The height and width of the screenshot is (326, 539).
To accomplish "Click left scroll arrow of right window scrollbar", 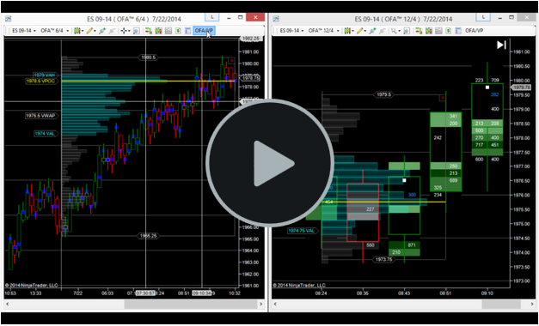I will (x=275, y=304).
